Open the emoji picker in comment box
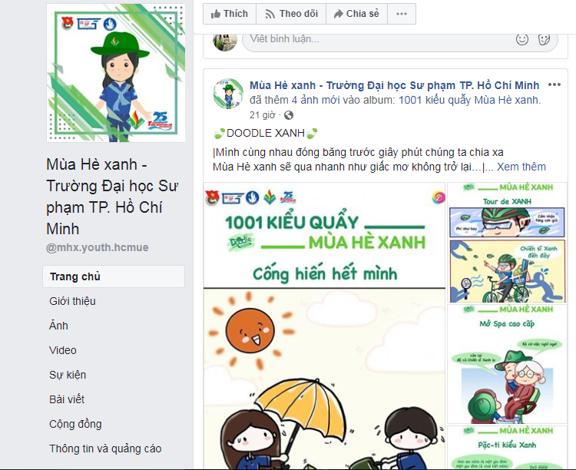The height and width of the screenshot is (470, 576). [x=522, y=39]
